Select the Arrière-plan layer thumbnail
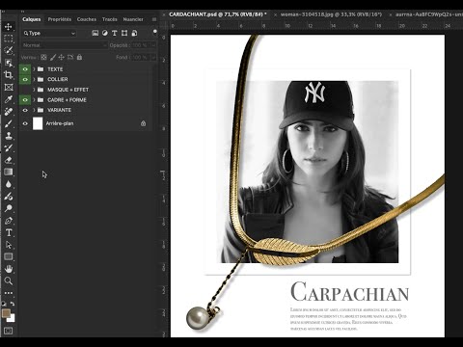463x347 pixels. tap(38, 123)
